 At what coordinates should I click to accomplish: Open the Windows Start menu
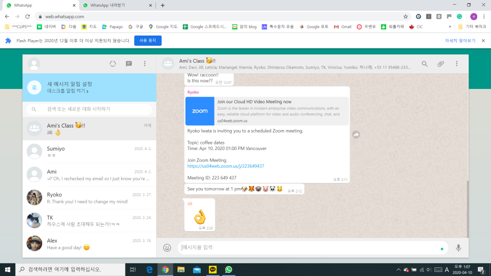[x=8, y=270]
